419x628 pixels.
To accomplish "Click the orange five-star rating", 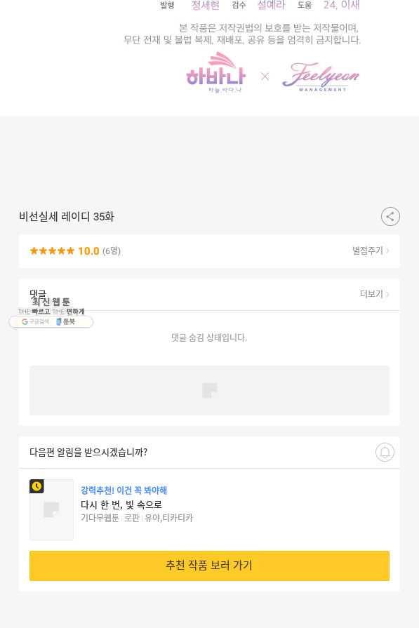I will tap(52, 251).
